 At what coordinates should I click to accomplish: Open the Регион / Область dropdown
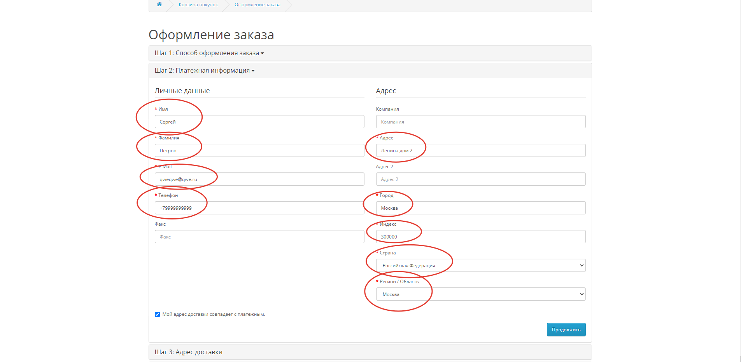click(480, 294)
